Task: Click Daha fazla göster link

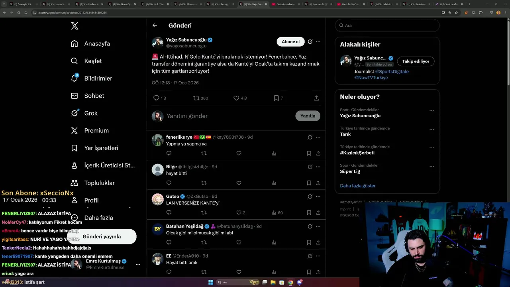Action: (x=358, y=186)
